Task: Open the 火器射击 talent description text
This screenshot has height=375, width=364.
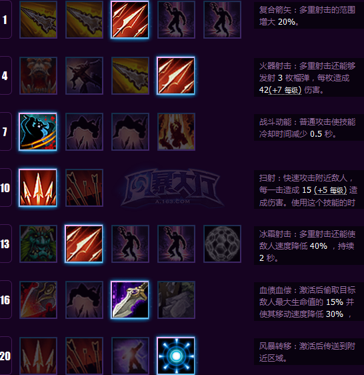Action: point(309,77)
